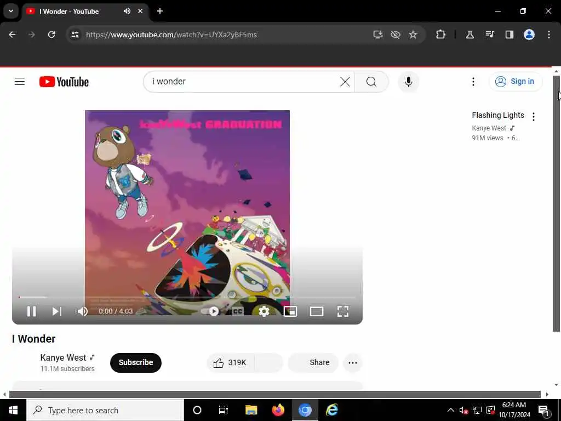Viewport: 561px width, 421px height.
Task: Open browser profile avatar
Action: click(x=529, y=35)
